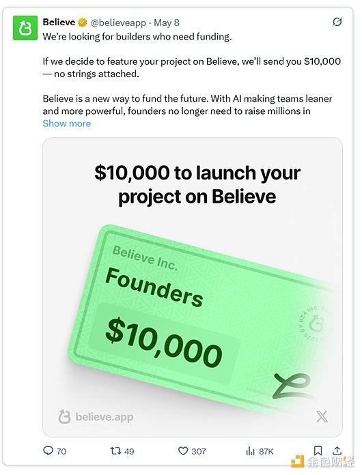Repost using the retweet arrows icon
362x475 pixels.
click(x=115, y=450)
